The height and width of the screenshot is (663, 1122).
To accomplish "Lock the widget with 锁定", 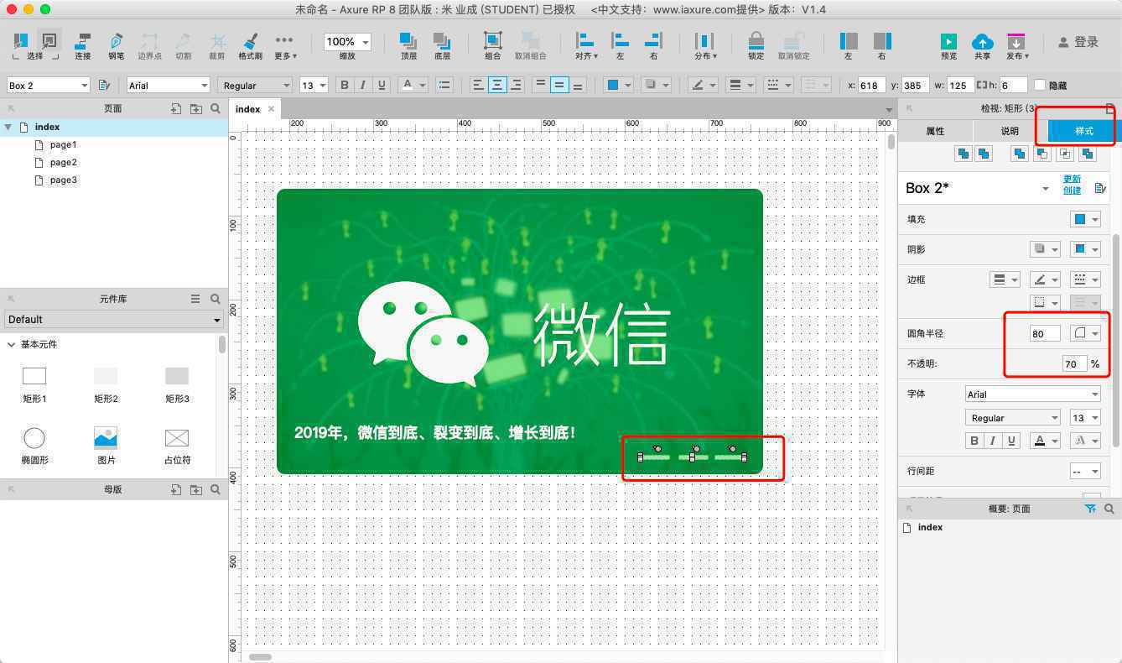I will [756, 46].
